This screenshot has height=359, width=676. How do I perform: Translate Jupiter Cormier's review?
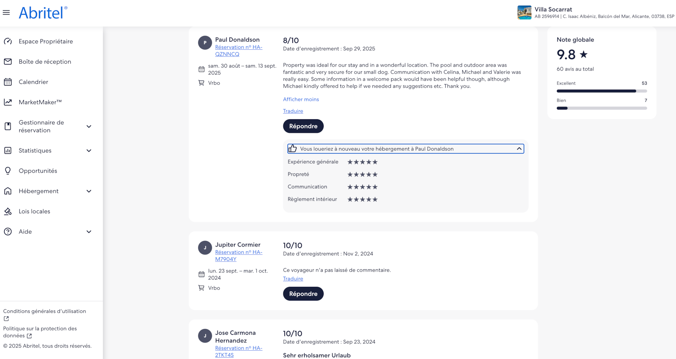coord(293,279)
